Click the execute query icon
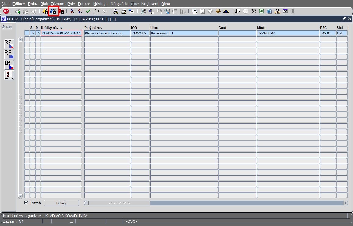 [53, 11]
